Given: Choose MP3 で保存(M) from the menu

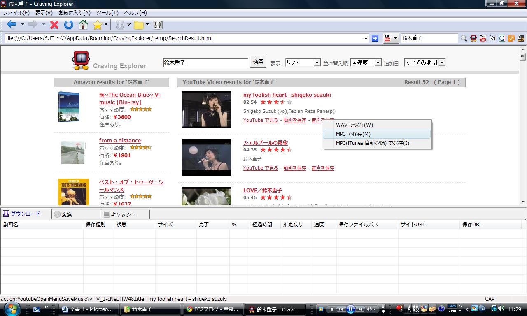Looking at the screenshot, I should [377, 134].
